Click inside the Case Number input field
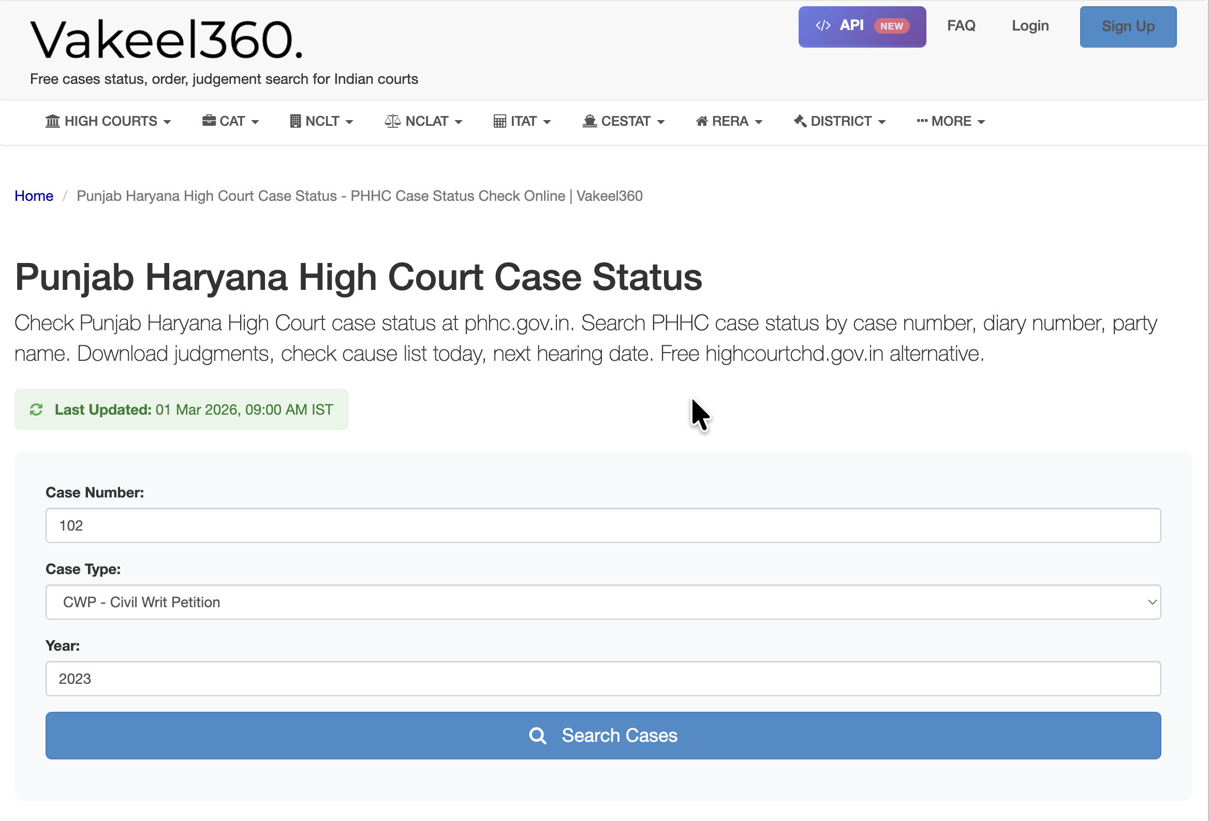1209x821 pixels. [x=602, y=525]
